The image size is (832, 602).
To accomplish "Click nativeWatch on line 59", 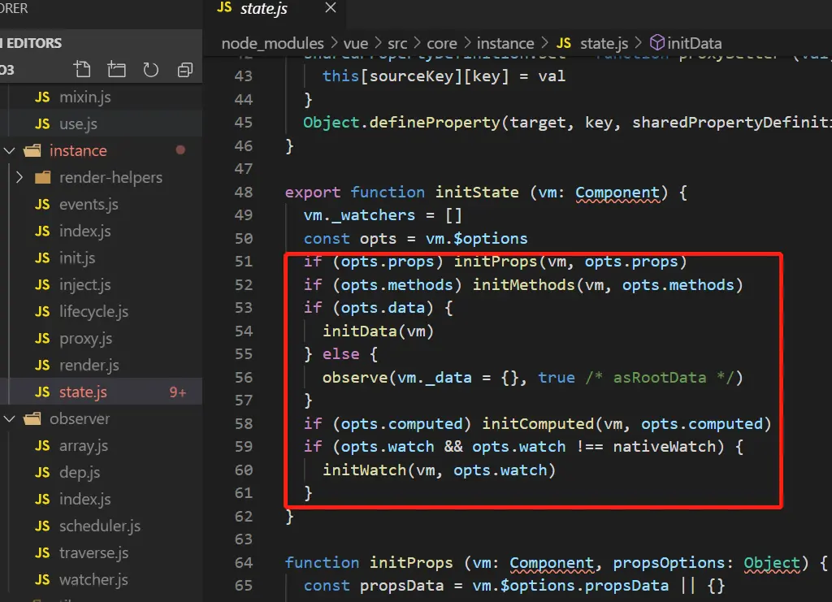I will tap(663, 447).
